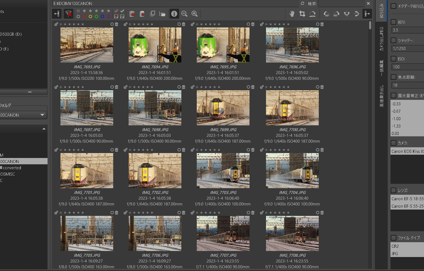Image resolution: width=424 pixels, height=271 pixels.
Task: Select the IMG_7699.JPG train thumbnail
Action: click(223, 108)
